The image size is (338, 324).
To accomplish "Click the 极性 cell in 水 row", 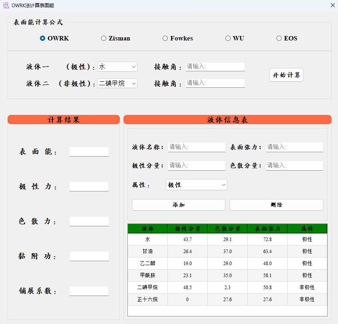I will point(307,239).
